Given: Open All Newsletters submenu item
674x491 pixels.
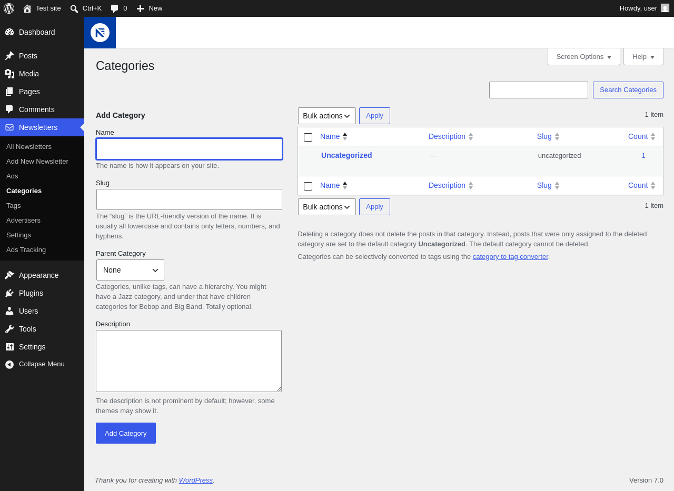Looking at the screenshot, I should click(29, 146).
